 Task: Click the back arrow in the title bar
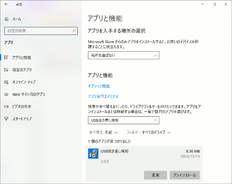tap(6, 4)
